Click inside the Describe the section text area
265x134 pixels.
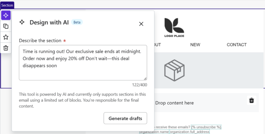pos(83,63)
